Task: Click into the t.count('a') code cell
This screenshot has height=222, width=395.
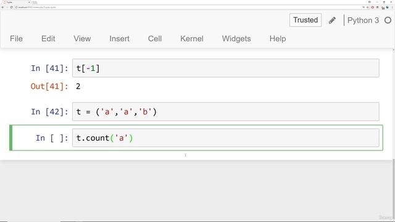Action: click(x=225, y=138)
